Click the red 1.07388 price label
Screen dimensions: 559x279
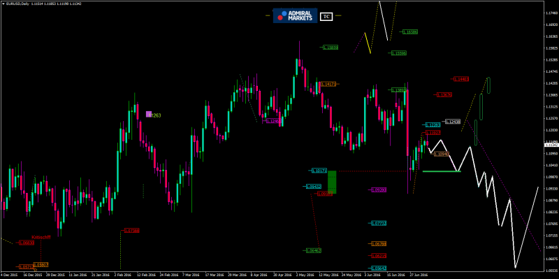132,231
